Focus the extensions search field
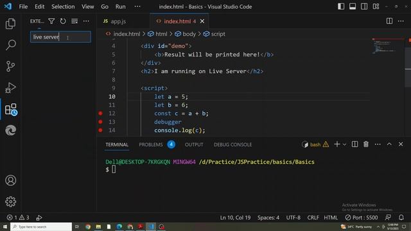This screenshot has height=231, width=411. (60, 37)
